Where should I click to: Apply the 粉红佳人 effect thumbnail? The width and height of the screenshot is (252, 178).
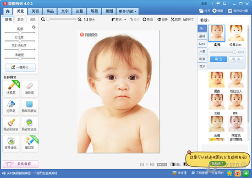(x=236, y=79)
